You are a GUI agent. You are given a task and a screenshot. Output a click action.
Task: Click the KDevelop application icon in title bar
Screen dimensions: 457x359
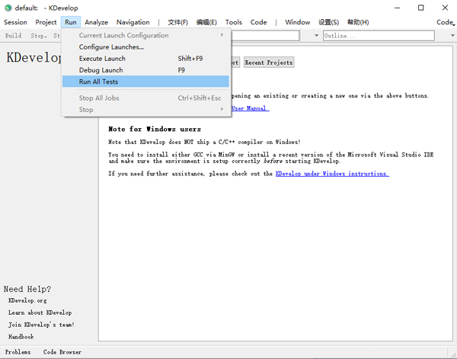(x=8, y=8)
